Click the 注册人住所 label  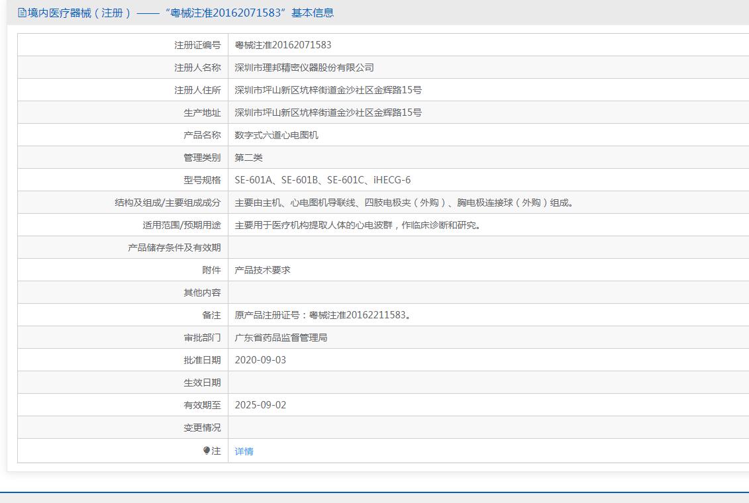point(197,90)
